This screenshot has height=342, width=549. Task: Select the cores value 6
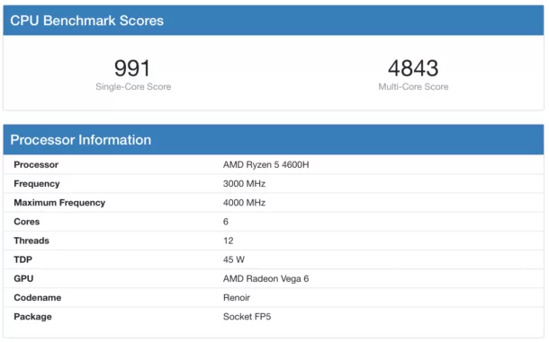tap(226, 222)
